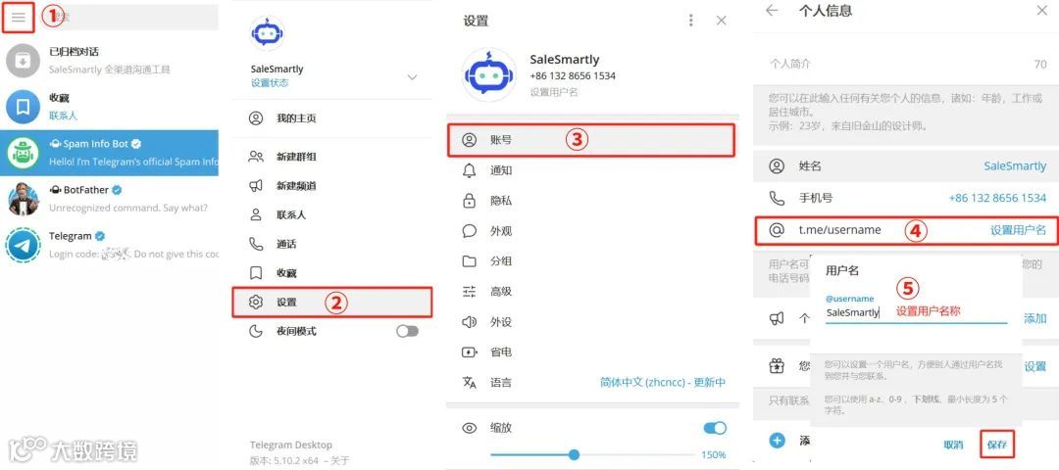The width and height of the screenshot is (1059, 470).
Task: Select the 设置 menu item
Action: [331, 303]
